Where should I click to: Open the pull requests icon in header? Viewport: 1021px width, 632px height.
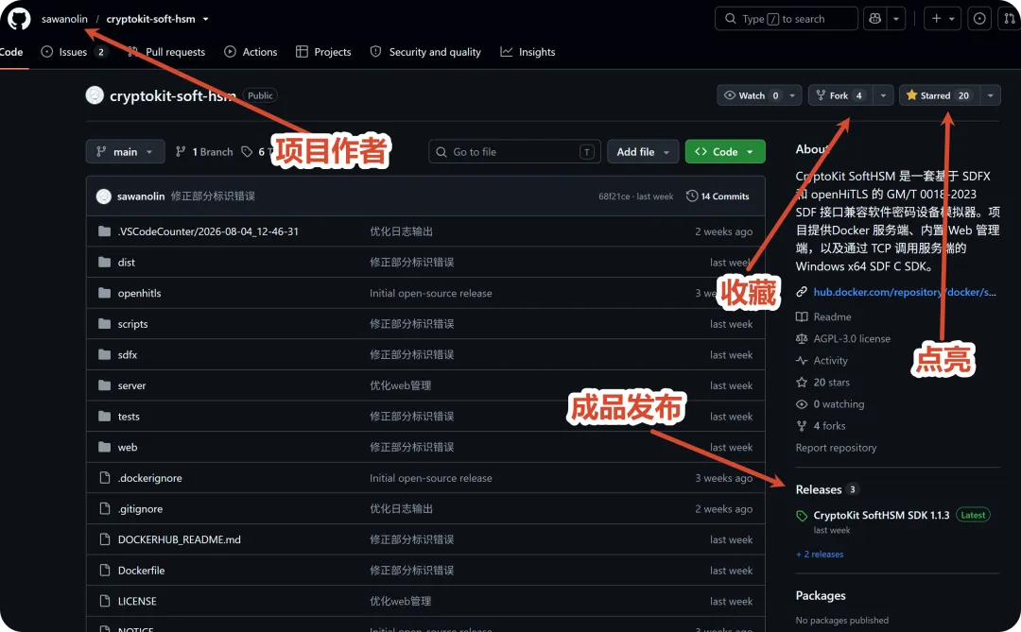[x=1010, y=19]
